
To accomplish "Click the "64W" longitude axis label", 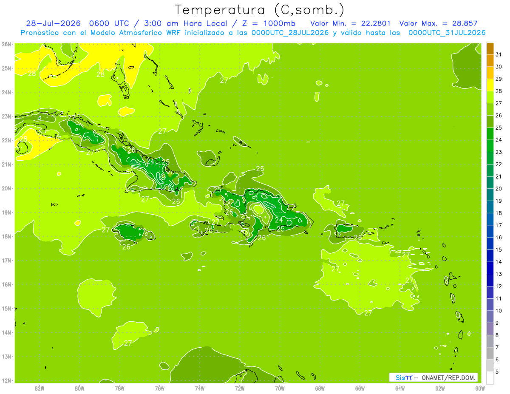I will 400,388.
